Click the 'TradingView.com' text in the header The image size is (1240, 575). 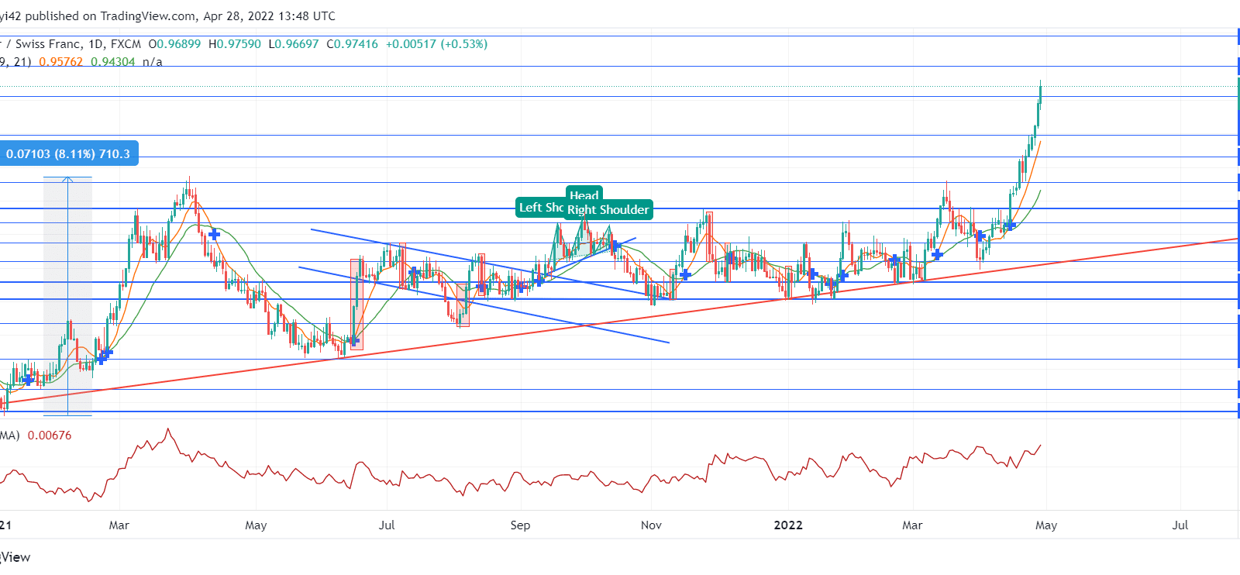[148, 15]
